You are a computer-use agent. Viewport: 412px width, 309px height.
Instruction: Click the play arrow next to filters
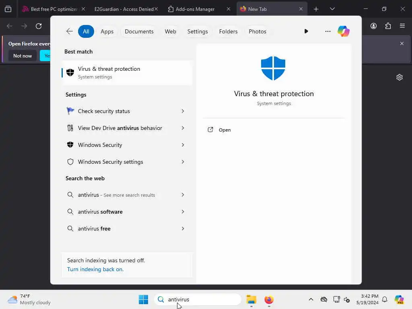306,31
